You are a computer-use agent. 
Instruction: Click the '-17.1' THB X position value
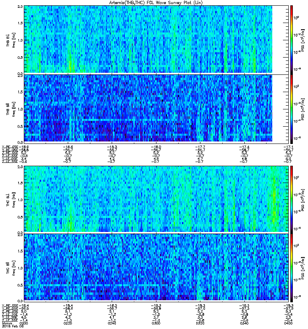[x=289, y=147]
